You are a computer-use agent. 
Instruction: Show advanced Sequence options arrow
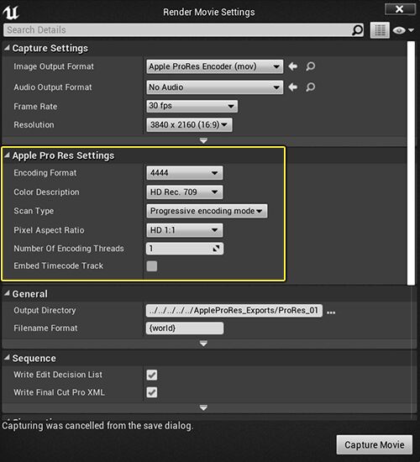pos(203,407)
